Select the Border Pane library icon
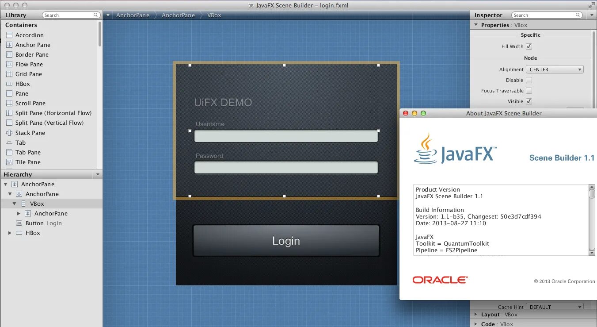The width and height of the screenshot is (597, 327). coord(9,54)
